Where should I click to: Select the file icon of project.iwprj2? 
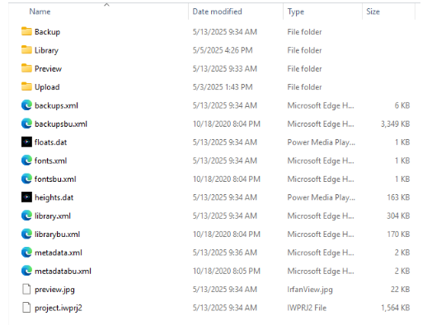pyautogui.click(x=26, y=308)
